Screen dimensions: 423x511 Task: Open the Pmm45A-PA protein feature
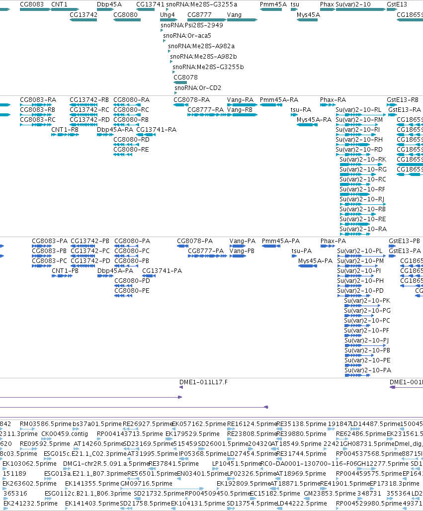pyautogui.click(x=271, y=246)
